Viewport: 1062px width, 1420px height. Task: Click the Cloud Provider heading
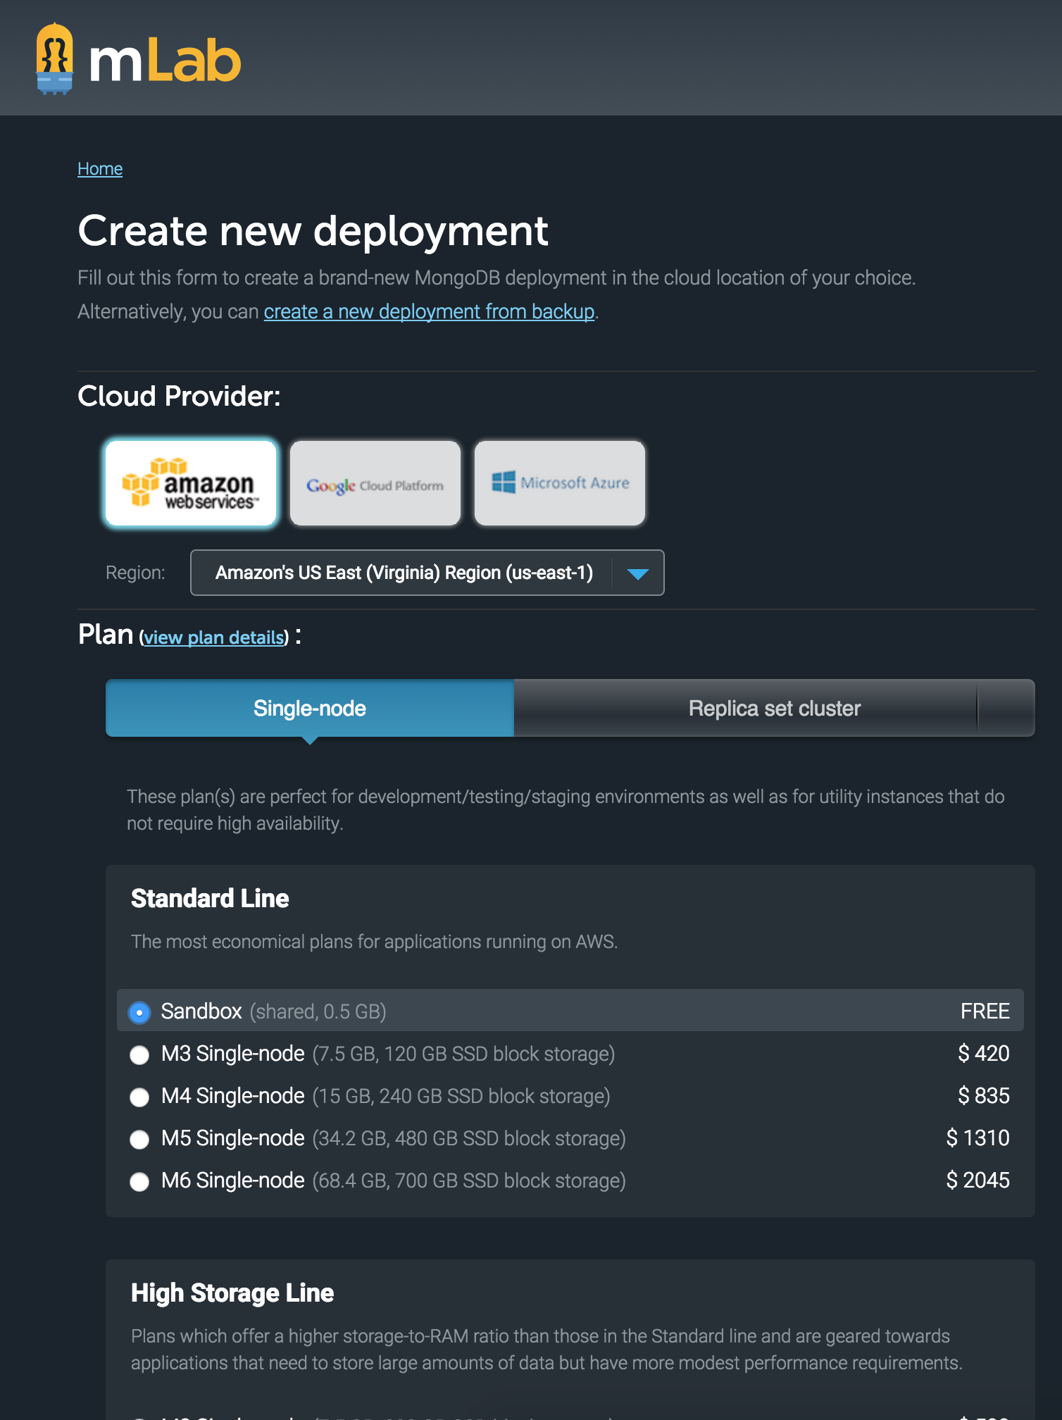(x=179, y=396)
